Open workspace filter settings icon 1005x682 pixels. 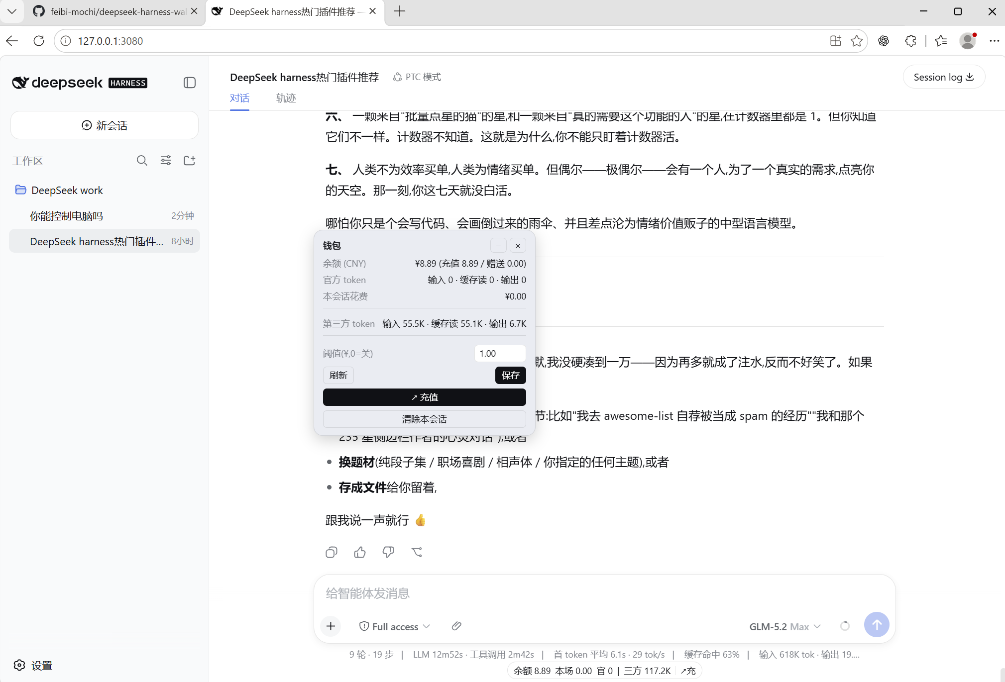tap(166, 160)
